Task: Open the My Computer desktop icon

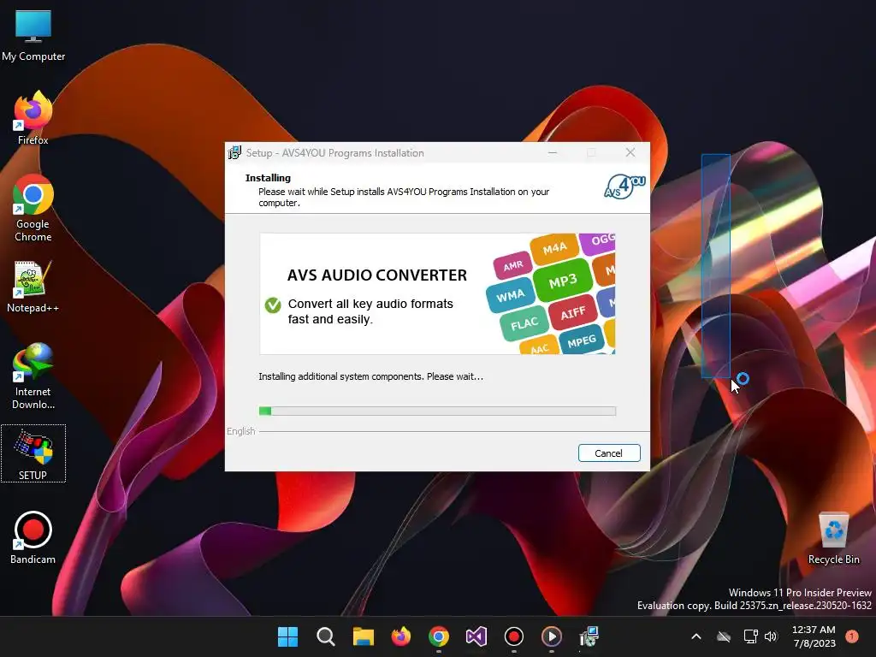Action: (x=33, y=36)
